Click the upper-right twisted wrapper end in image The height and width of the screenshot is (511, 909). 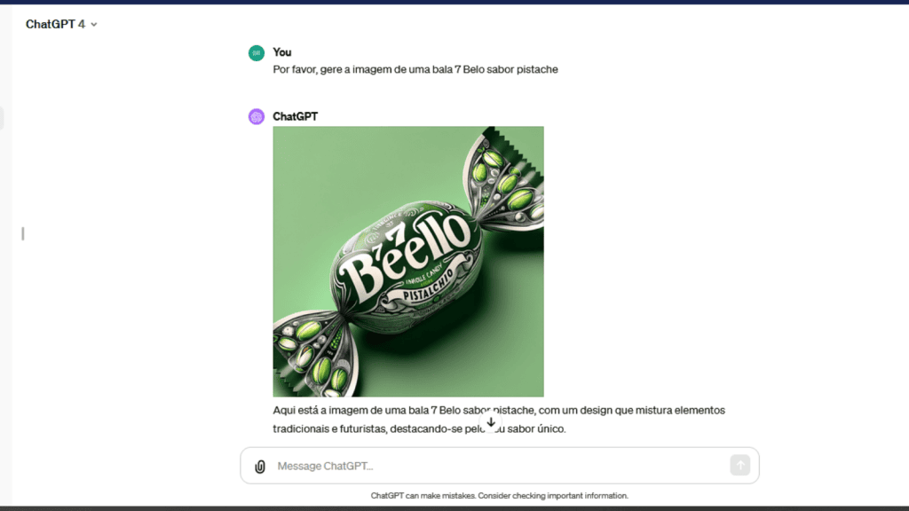pos(503,180)
